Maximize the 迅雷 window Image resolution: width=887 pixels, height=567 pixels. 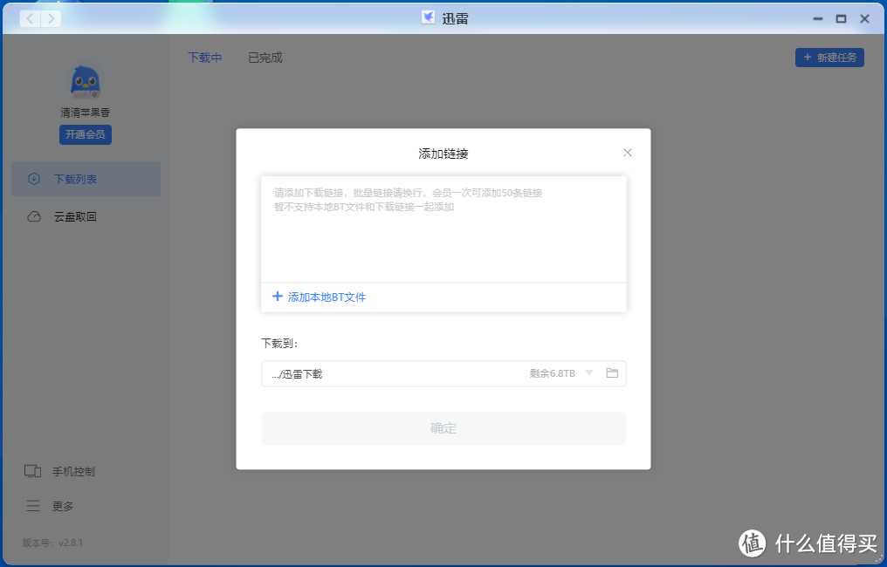coord(841,18)
